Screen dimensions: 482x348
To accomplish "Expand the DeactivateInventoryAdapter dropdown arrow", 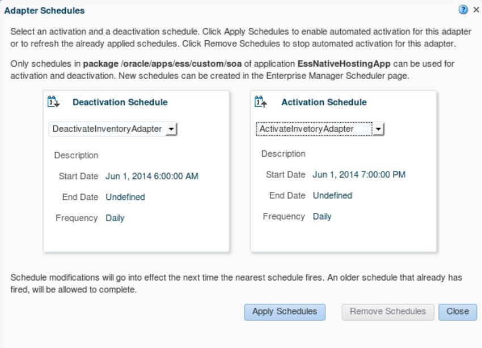I will tap(171, 129).
